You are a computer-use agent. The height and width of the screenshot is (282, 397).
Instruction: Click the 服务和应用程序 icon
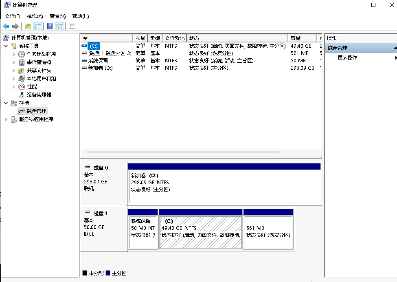[x=14, y=119]
